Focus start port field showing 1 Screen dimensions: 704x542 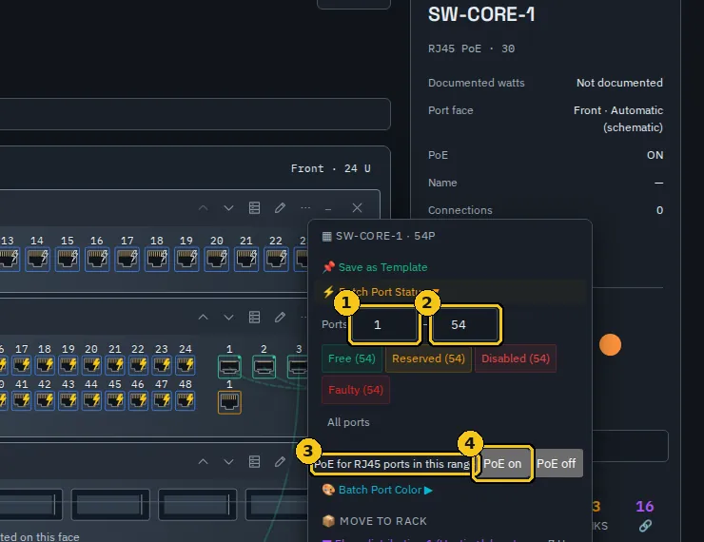pos(384,325)
